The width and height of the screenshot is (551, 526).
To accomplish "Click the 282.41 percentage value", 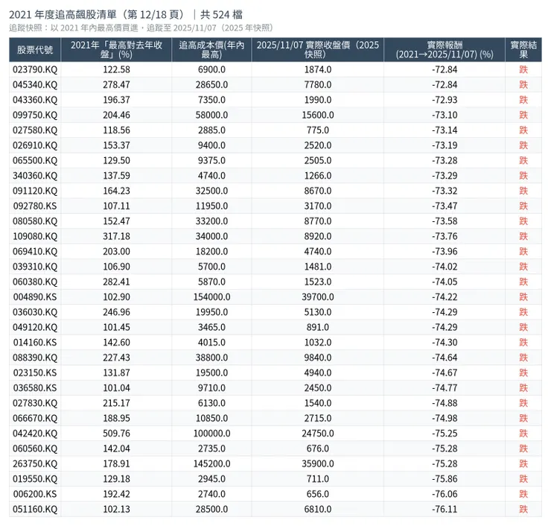I will tap(116, 282).
